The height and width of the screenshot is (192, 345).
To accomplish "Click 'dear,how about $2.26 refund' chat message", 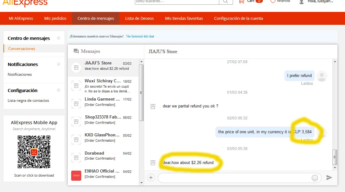I will (188, 163).
